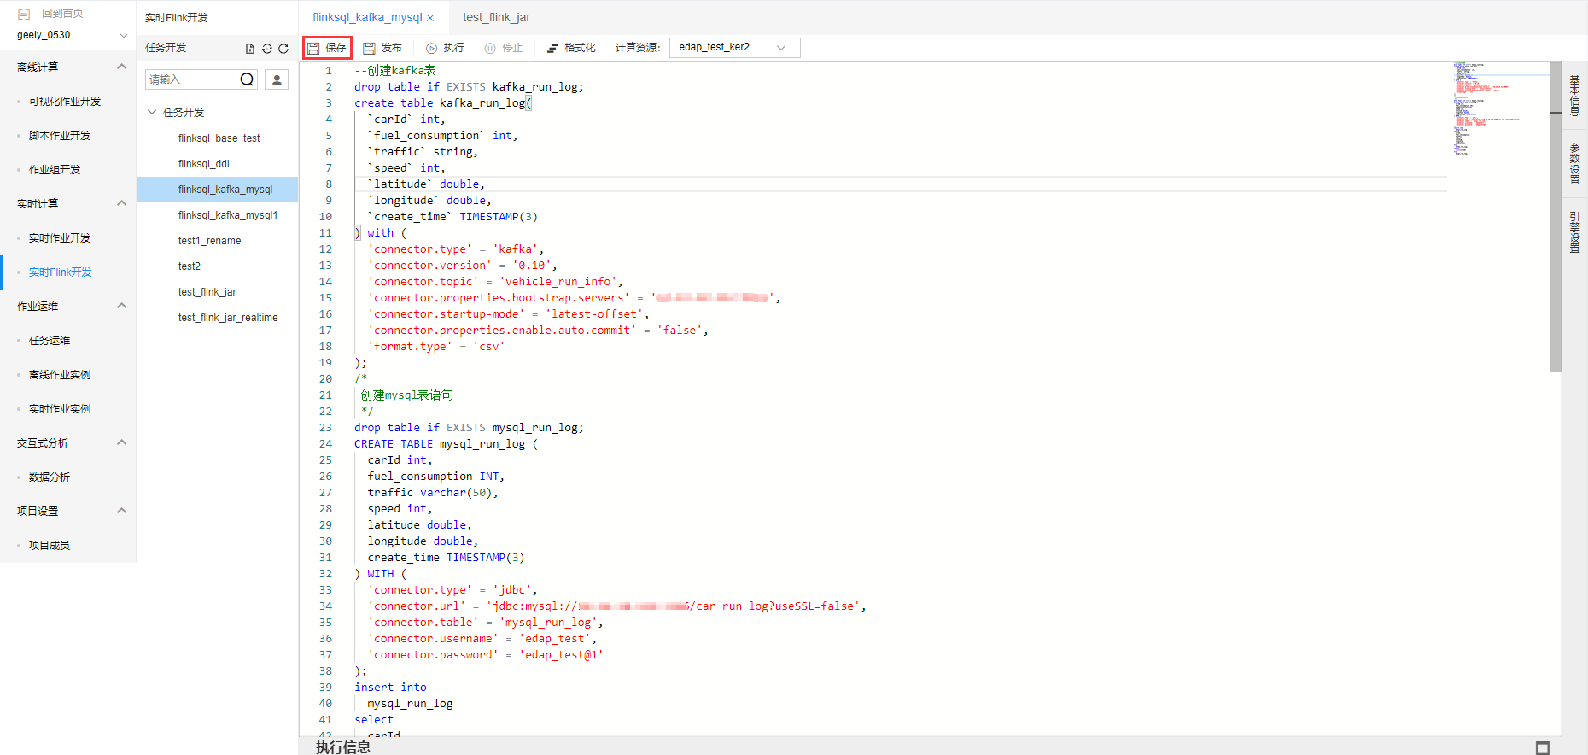This screenshot has height=755, width=1588.
Task: Maximize the 执行信息 panel icon
Action: tap(1543, 748)
